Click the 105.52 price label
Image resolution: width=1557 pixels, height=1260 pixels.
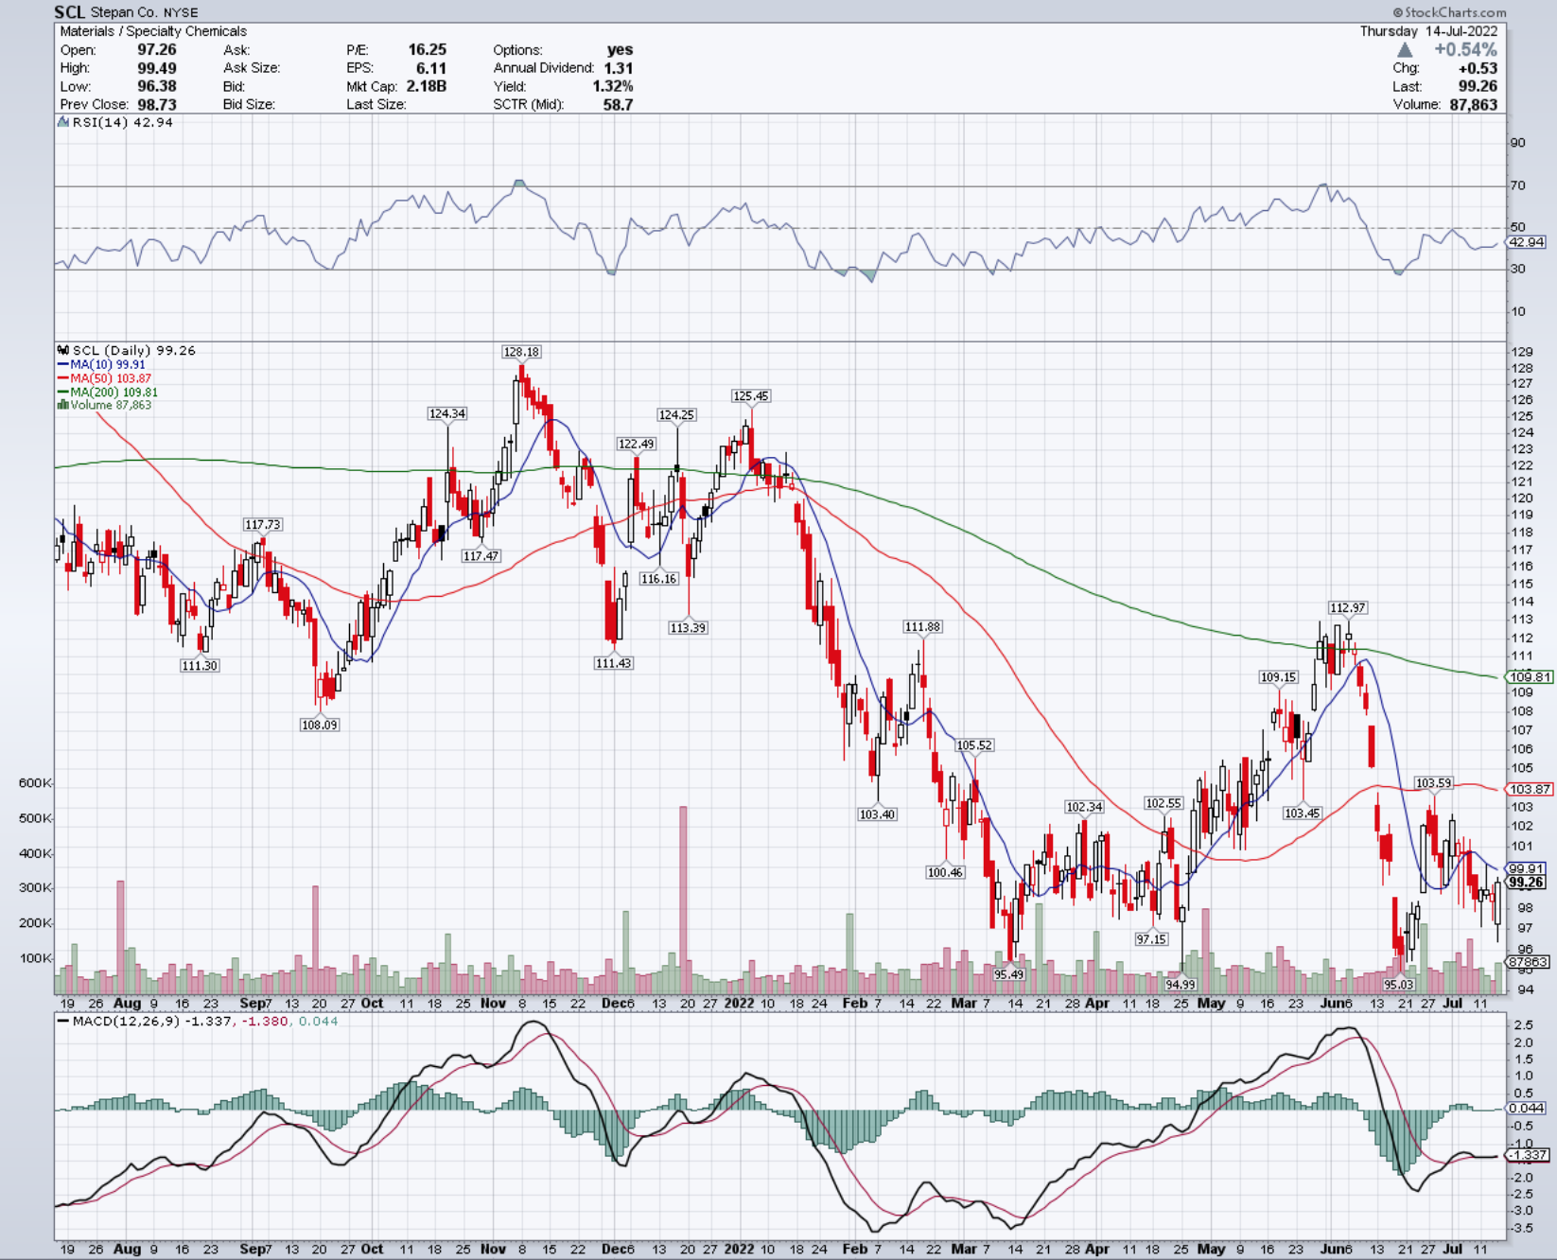[x=975, y=745]
